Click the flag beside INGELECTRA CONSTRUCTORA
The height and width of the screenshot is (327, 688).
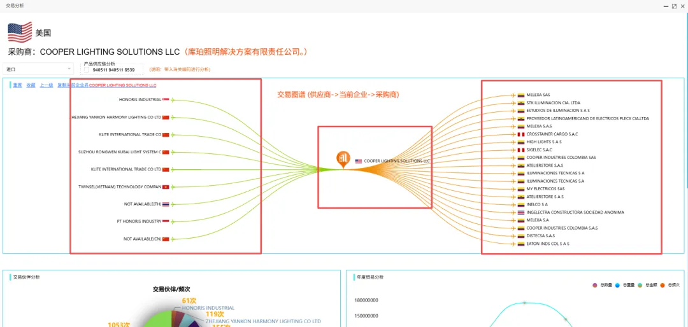(521, 212)
